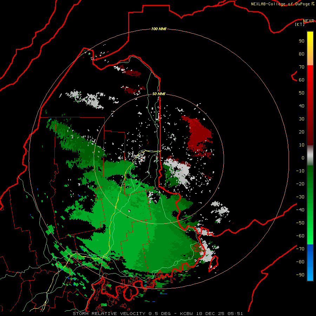Click the 50 NMI range ring label
The height and width of the screenshot is (316, 316).
(x=159, y=94)
